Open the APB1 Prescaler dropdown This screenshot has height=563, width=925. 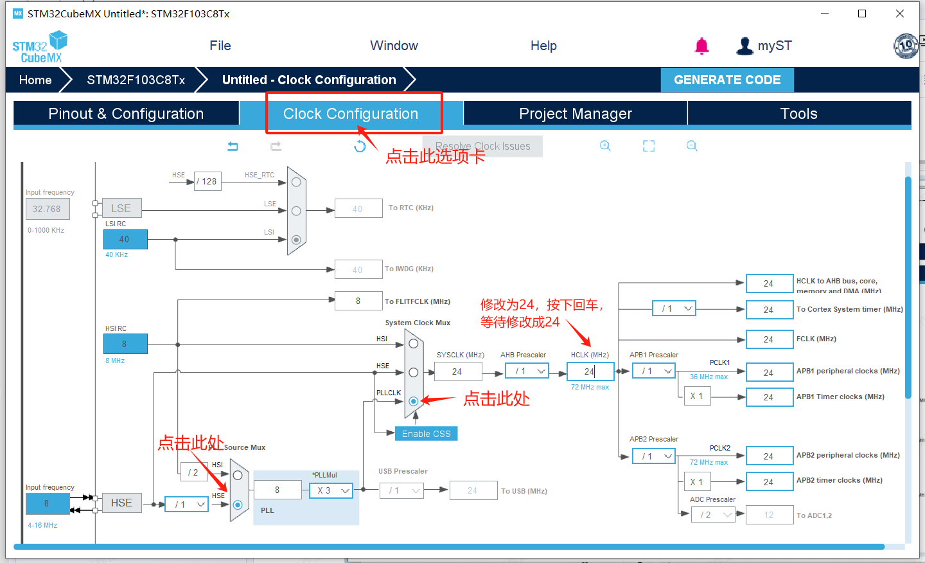click(x=654, y=371)
